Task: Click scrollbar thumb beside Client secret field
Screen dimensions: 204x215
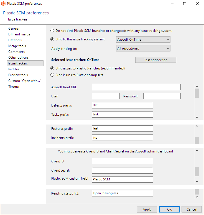Action: coord(197,172)
